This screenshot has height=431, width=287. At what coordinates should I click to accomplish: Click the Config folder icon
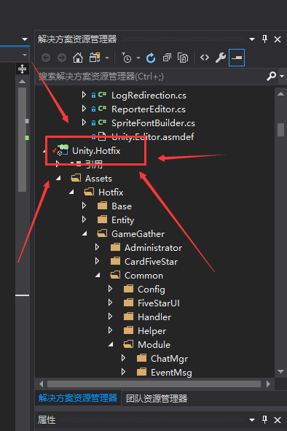[x=128, y=289]
